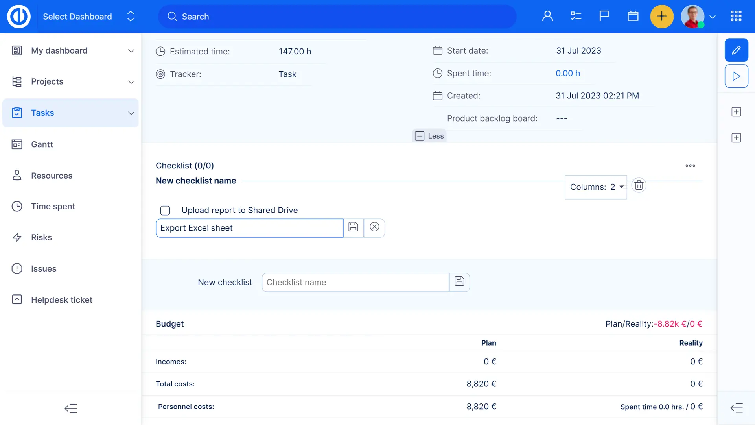
Task: Expand the Select Dashboard switcher
Action: pos(131,17)
